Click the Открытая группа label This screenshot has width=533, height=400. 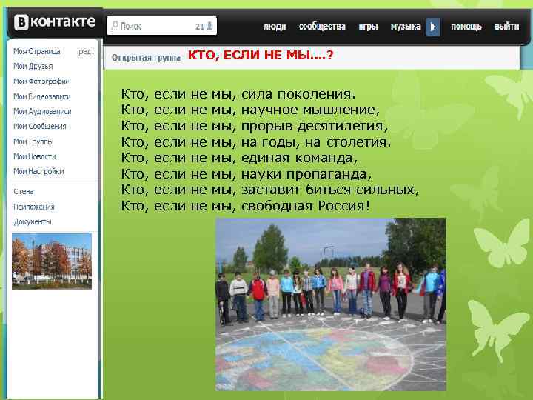point(146,58)
